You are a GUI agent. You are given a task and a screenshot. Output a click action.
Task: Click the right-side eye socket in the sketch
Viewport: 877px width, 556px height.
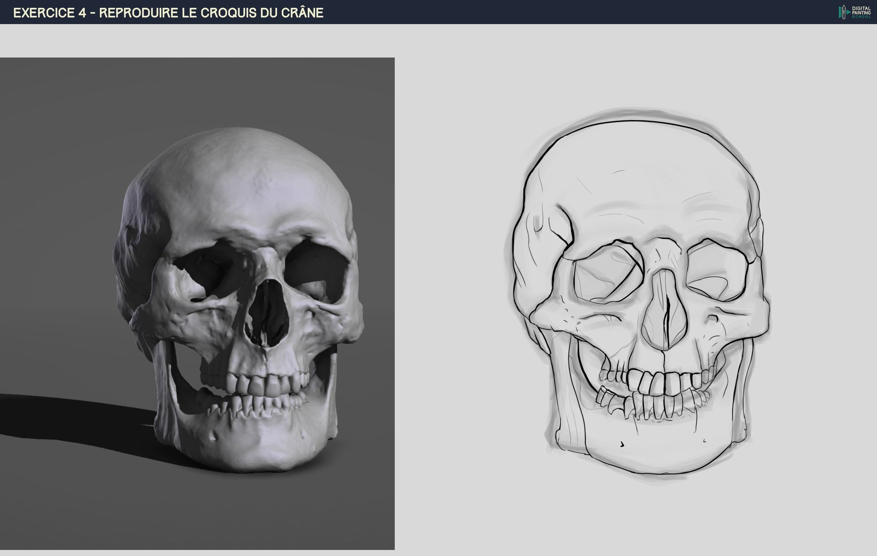coord(717,269)
